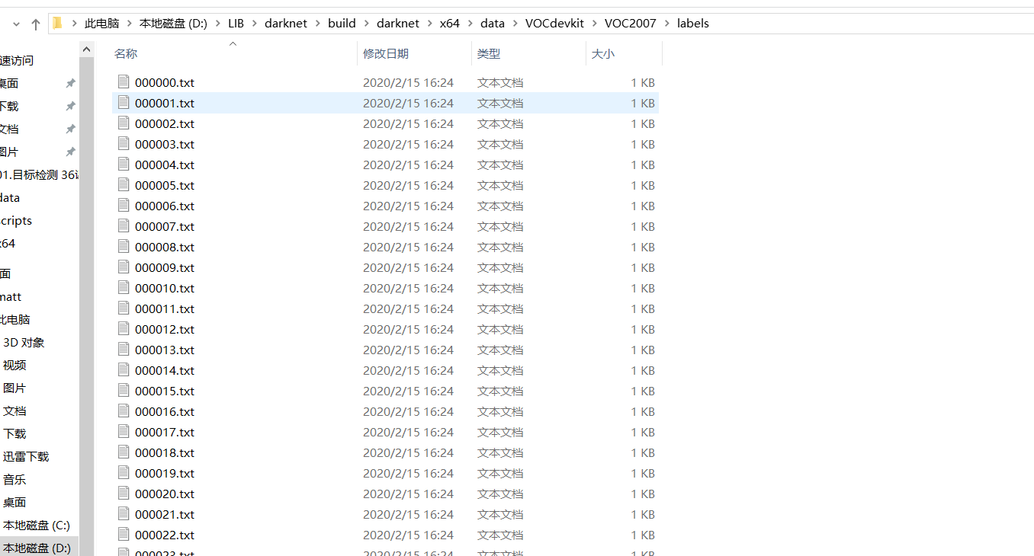Viewport: 1034px width, 556px height.
Task: Click the file icon of 000001.txt
Action: point(124,102)
